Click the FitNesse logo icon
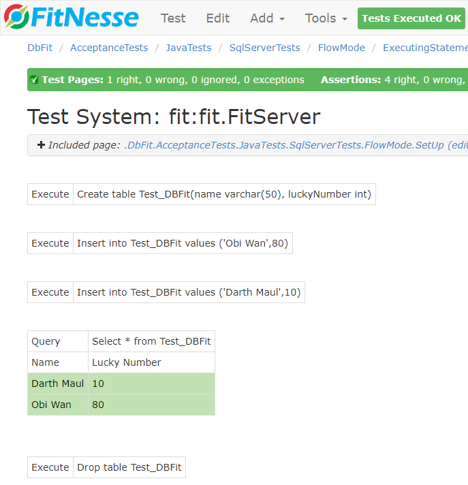This screenshot has width=468, height=485. 16,18
